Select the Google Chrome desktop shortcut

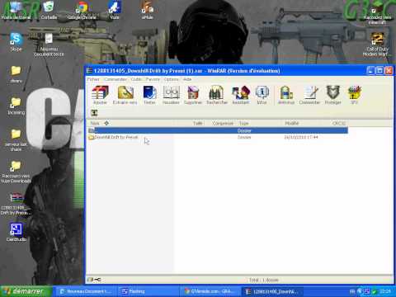coord(82,11)
